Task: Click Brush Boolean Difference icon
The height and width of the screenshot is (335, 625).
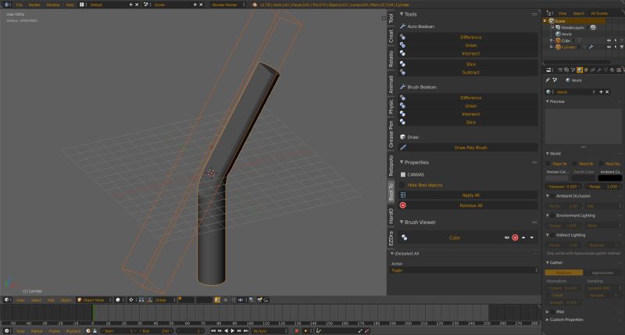Action: point(402,98)
